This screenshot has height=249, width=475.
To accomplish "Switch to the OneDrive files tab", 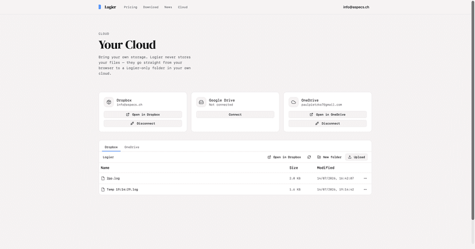I will click(132, 147).
